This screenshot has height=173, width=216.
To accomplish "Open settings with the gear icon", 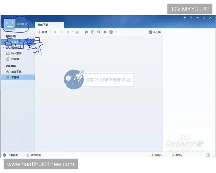I will coord(105,32).
